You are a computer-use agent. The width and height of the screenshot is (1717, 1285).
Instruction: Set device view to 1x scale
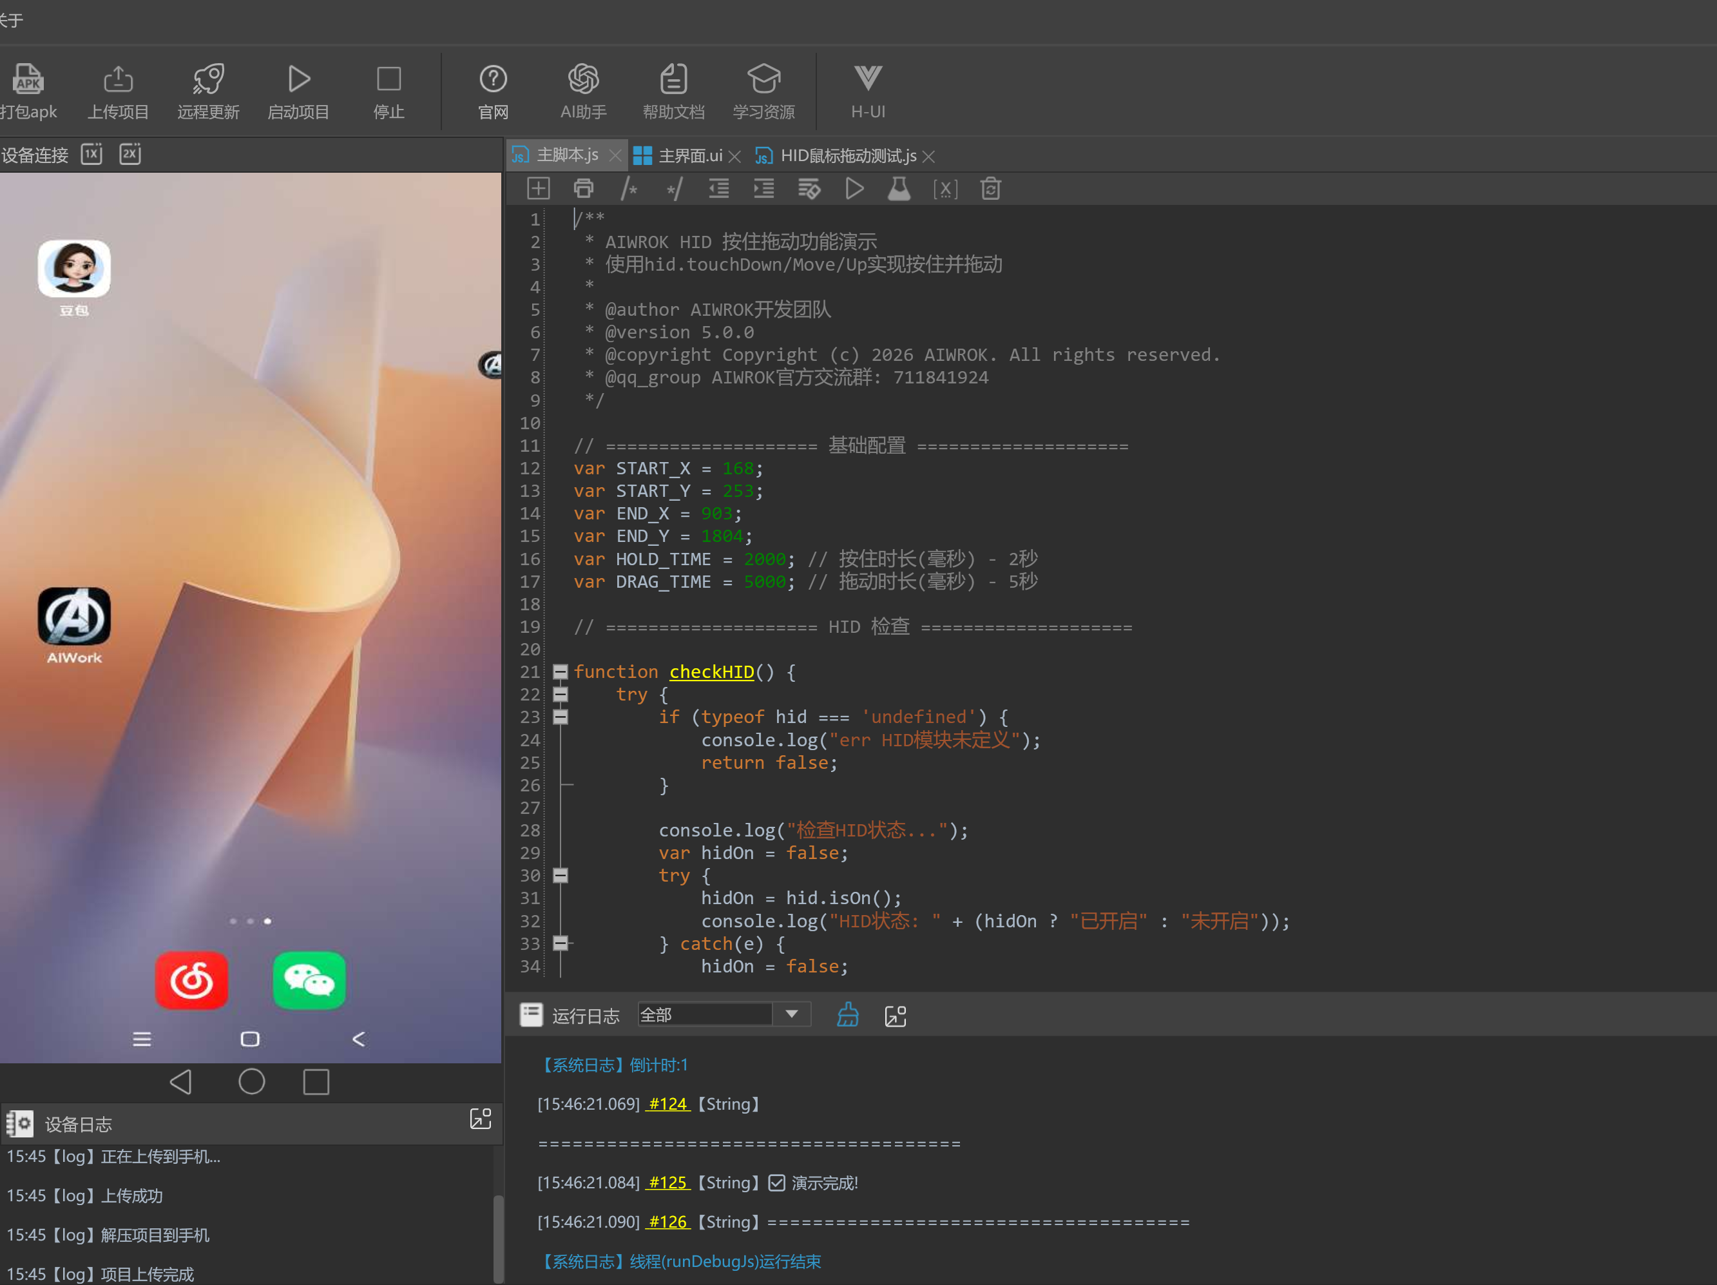pos(91,154)
